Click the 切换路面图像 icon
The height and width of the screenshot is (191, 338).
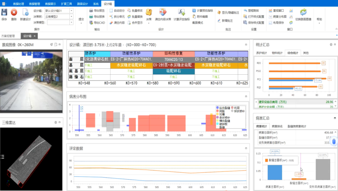(303, 13)
